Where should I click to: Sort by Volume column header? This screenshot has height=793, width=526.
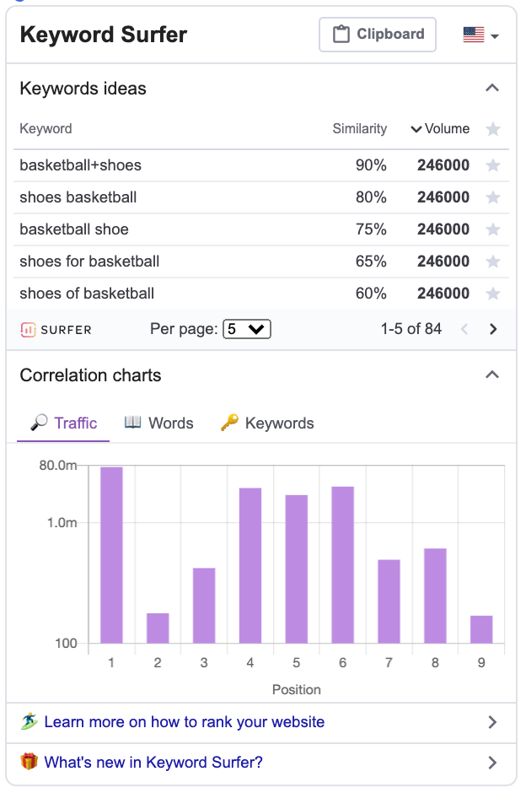click(440, 129)
